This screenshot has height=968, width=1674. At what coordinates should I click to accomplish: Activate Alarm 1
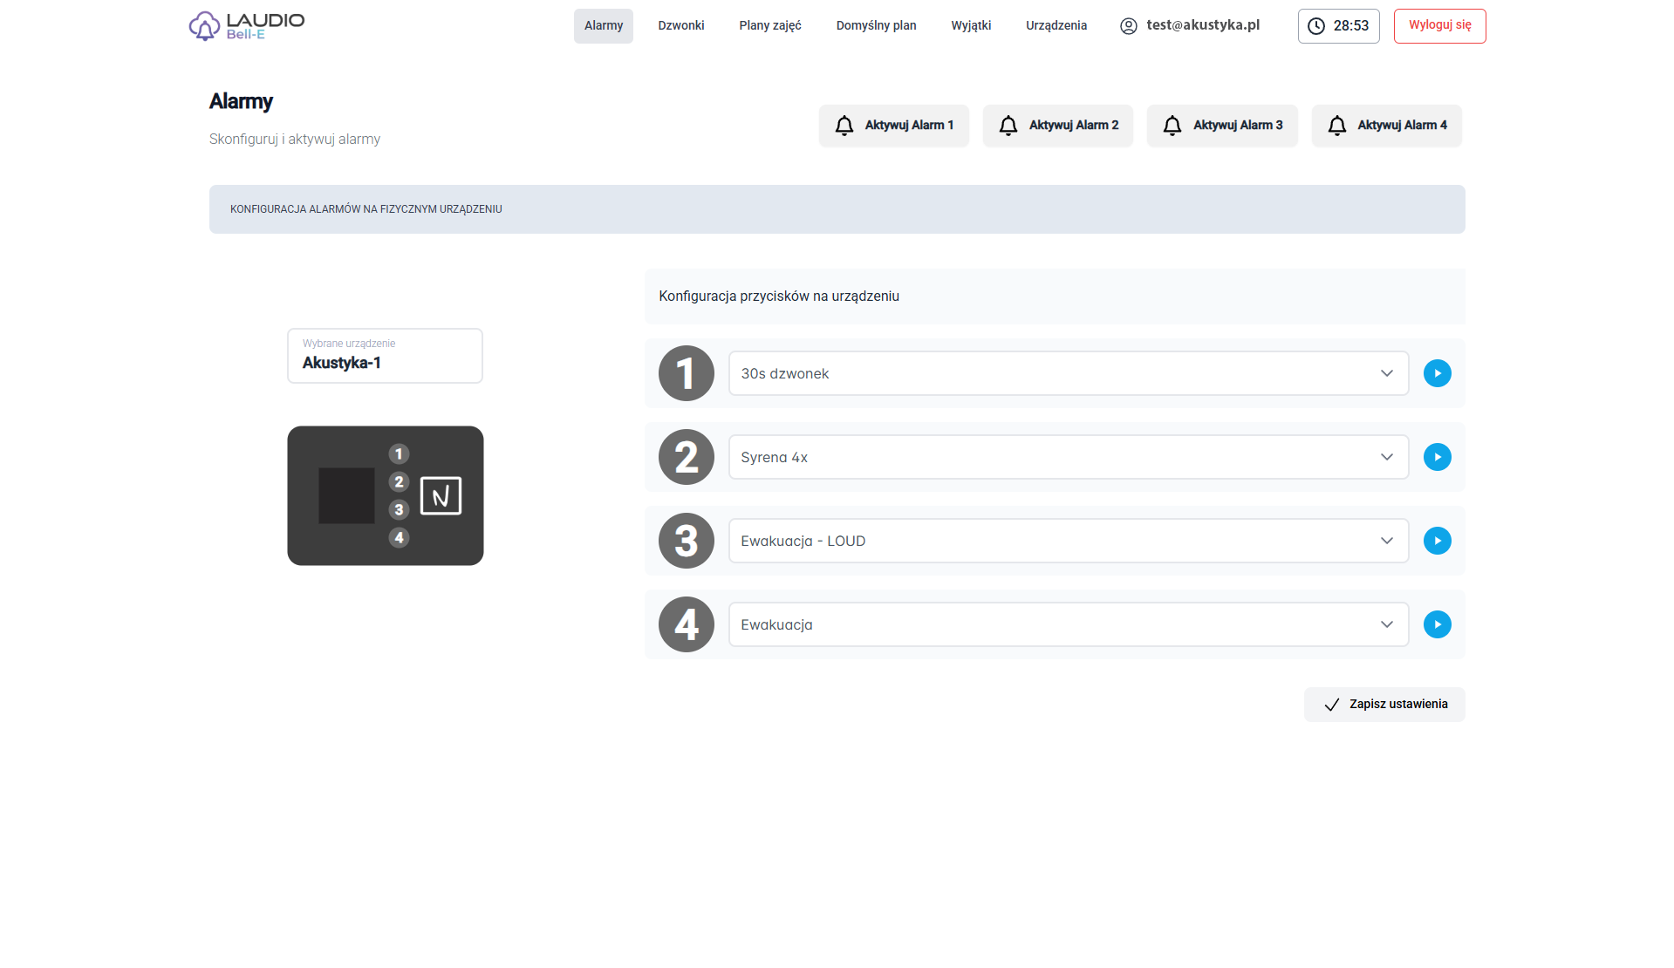point(893,126)
